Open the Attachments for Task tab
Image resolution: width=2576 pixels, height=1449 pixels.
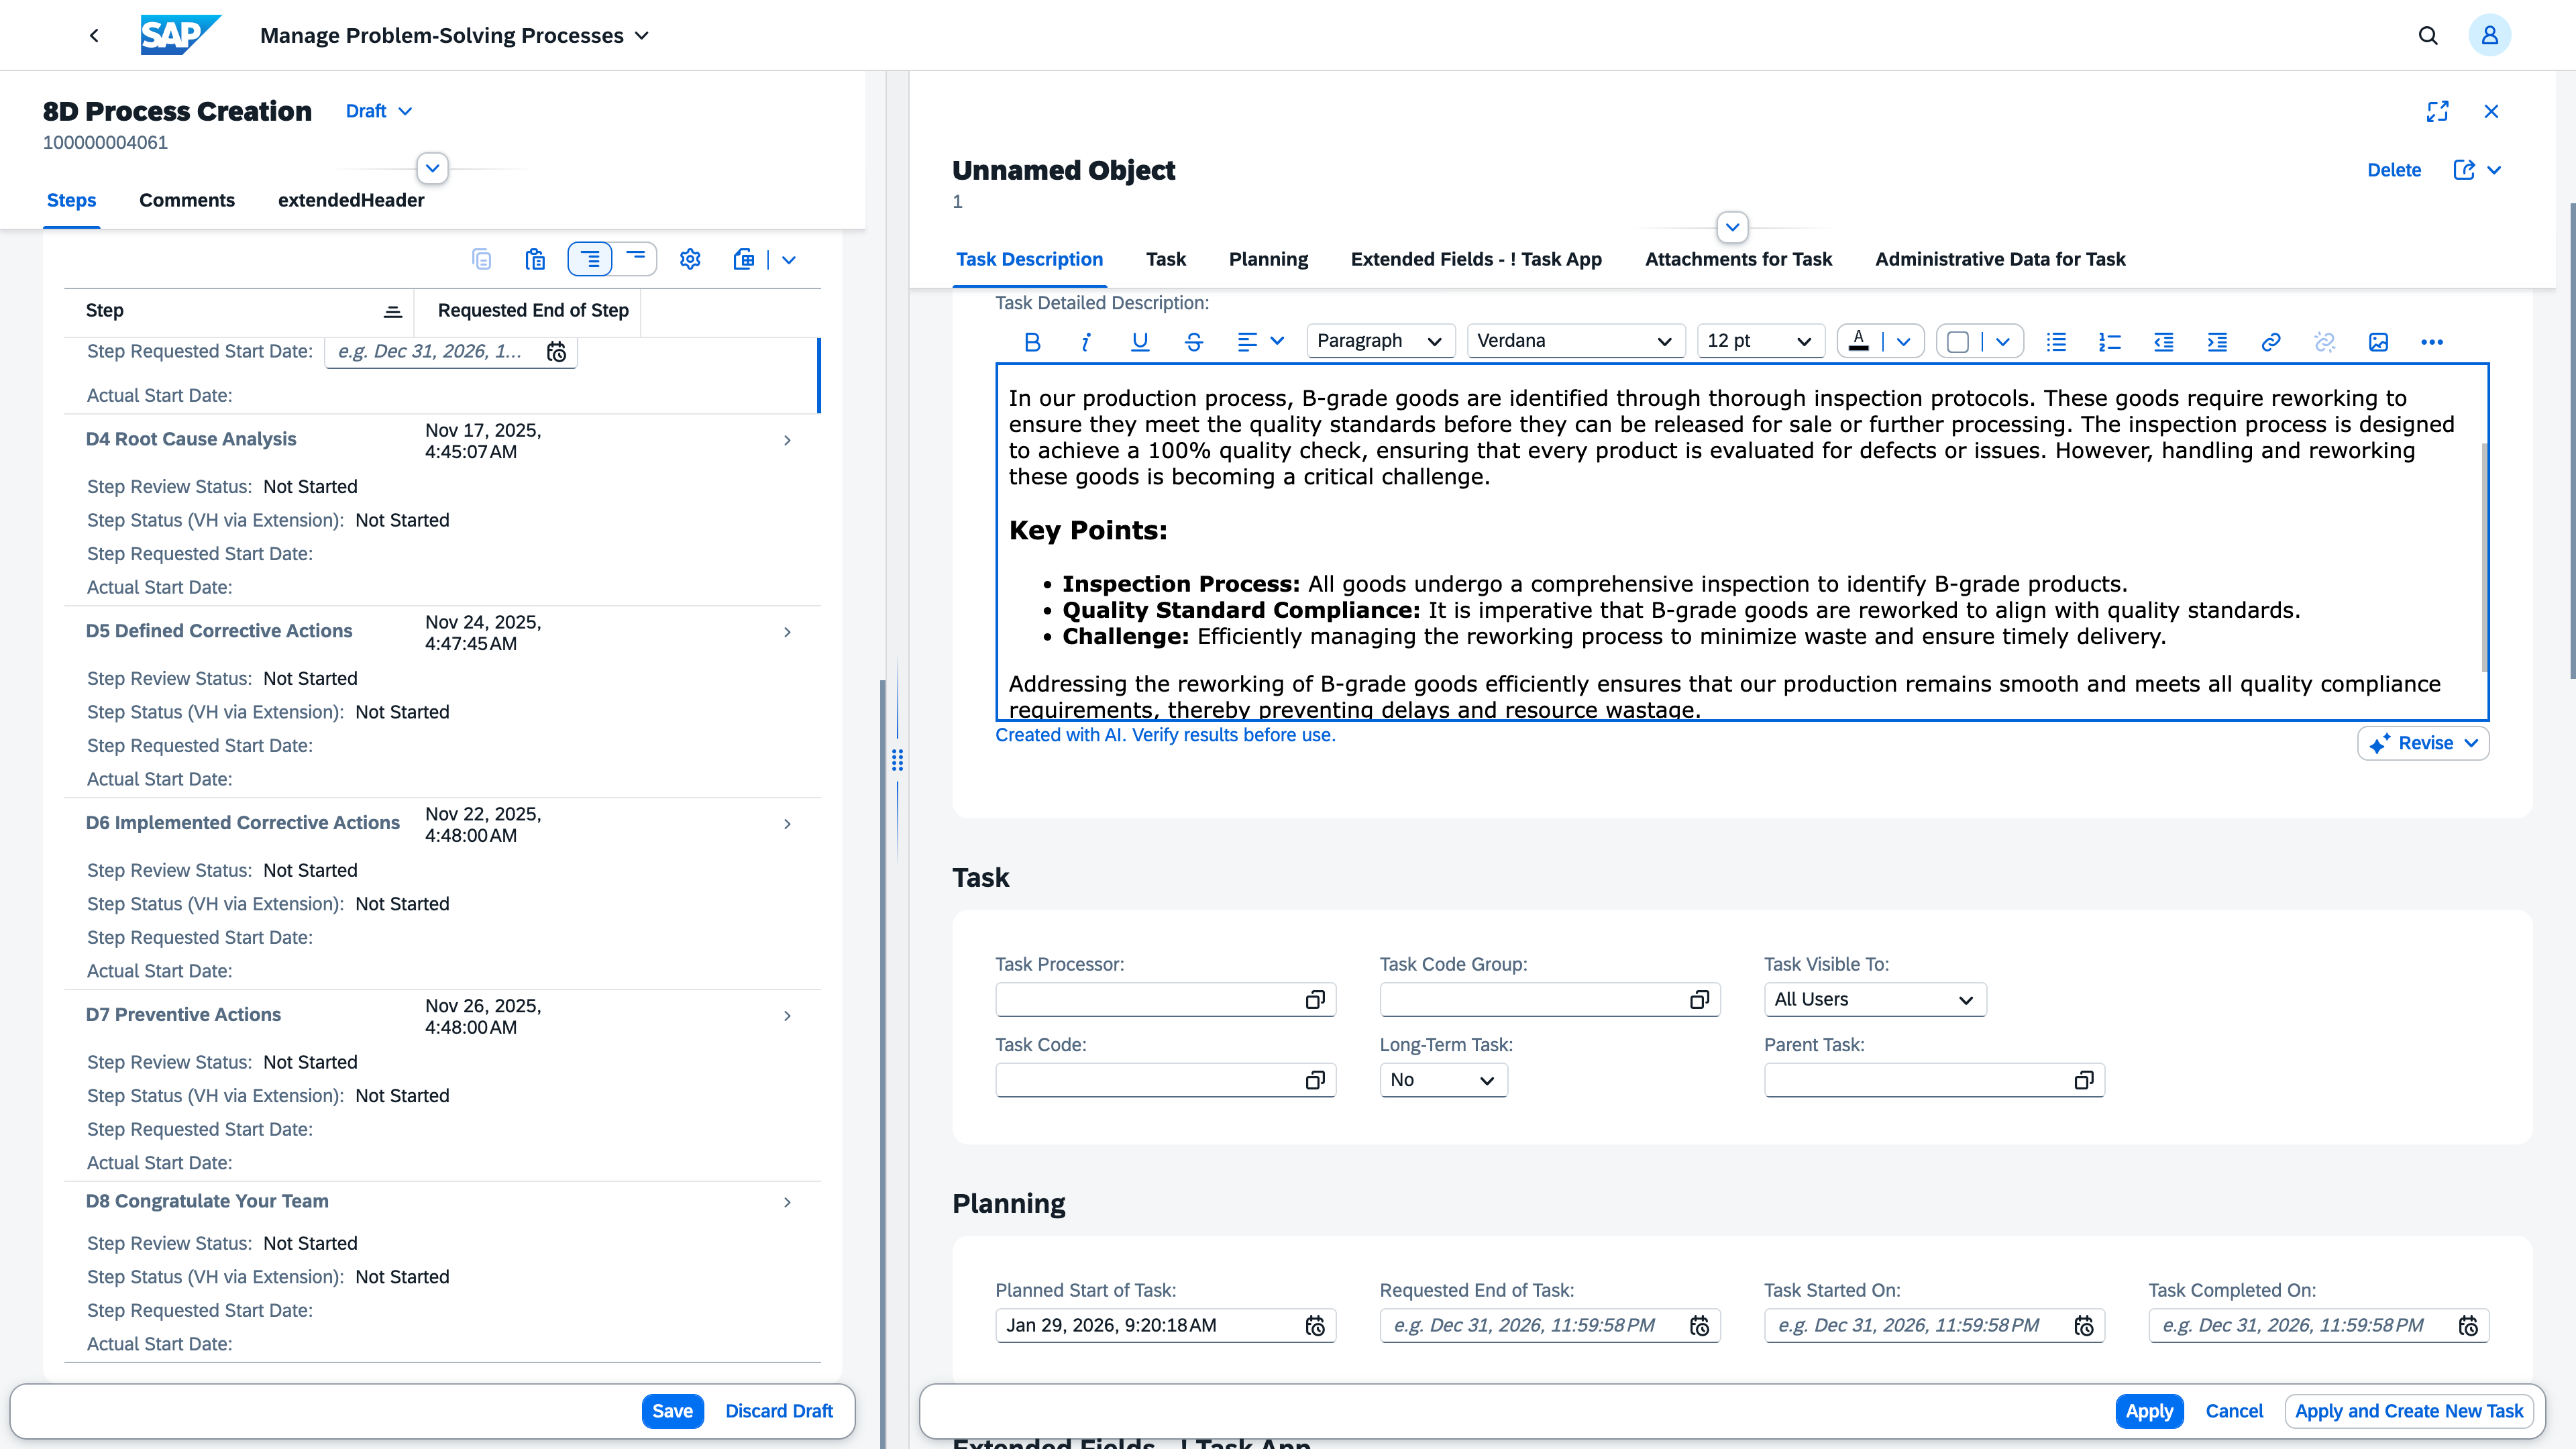pos(1738,259)
